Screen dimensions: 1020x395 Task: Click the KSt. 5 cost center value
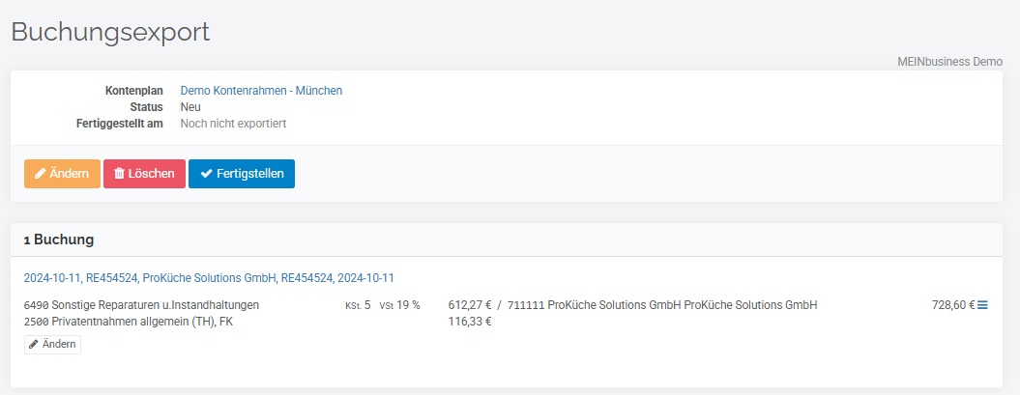coord(358,304)
